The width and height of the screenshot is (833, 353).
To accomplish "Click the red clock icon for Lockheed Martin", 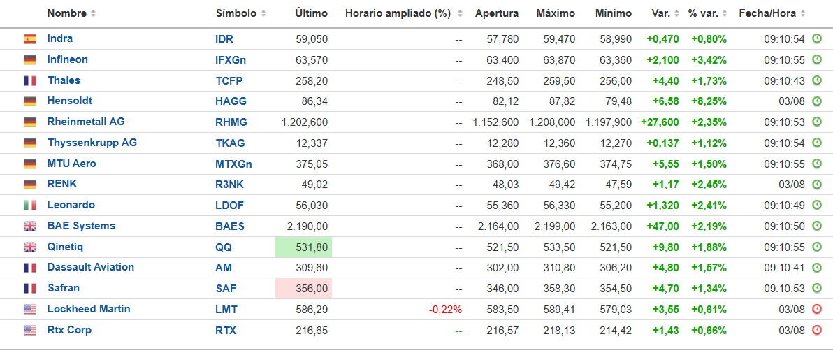I will (817, 310).
